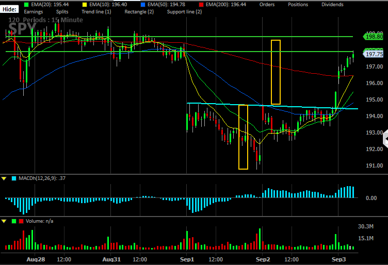Click the Aug28 date label on time axis
This screenshot has width=388, height=265.
(36, 259)
